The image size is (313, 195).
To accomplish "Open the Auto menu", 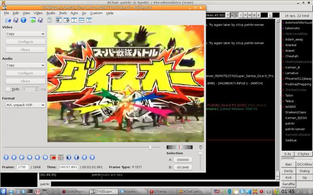I will click(74, 13).
